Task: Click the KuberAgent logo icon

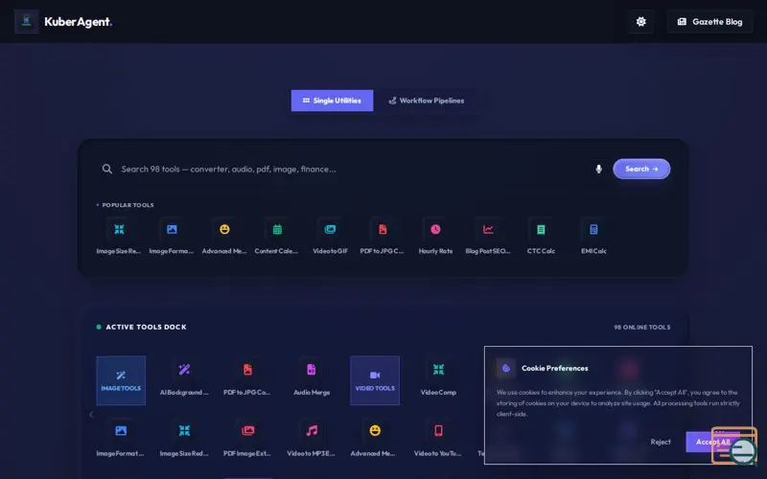Action: 27,21
